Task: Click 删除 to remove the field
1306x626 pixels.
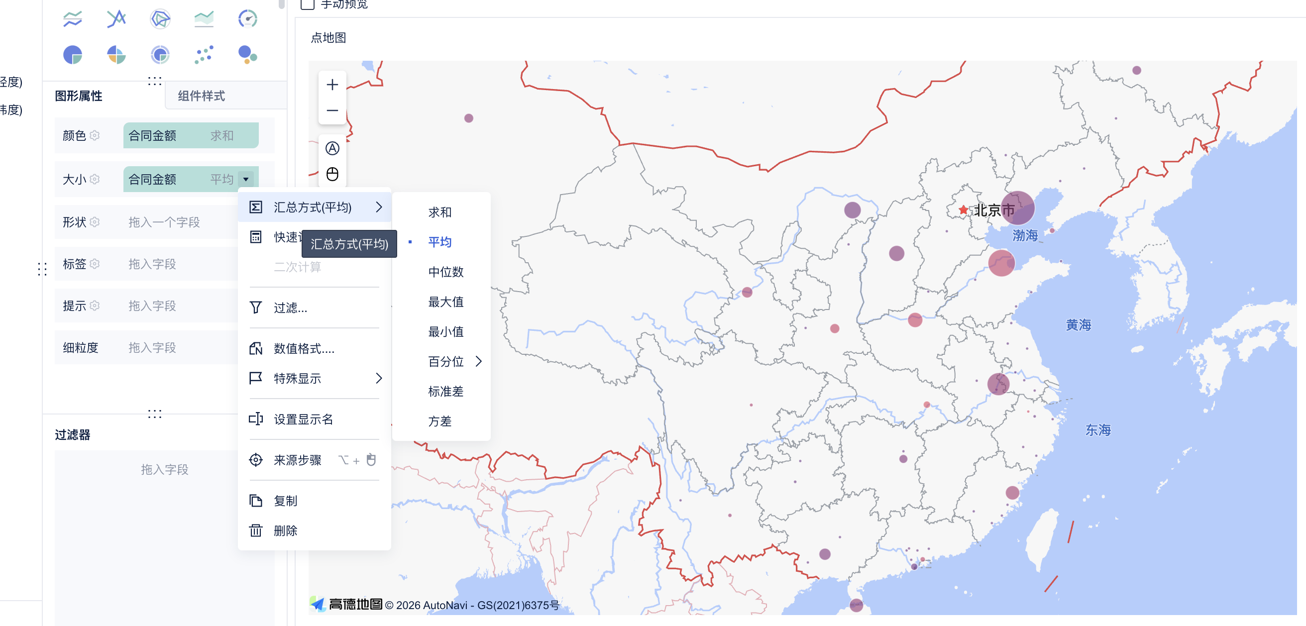Action: [x=285, y=530]
